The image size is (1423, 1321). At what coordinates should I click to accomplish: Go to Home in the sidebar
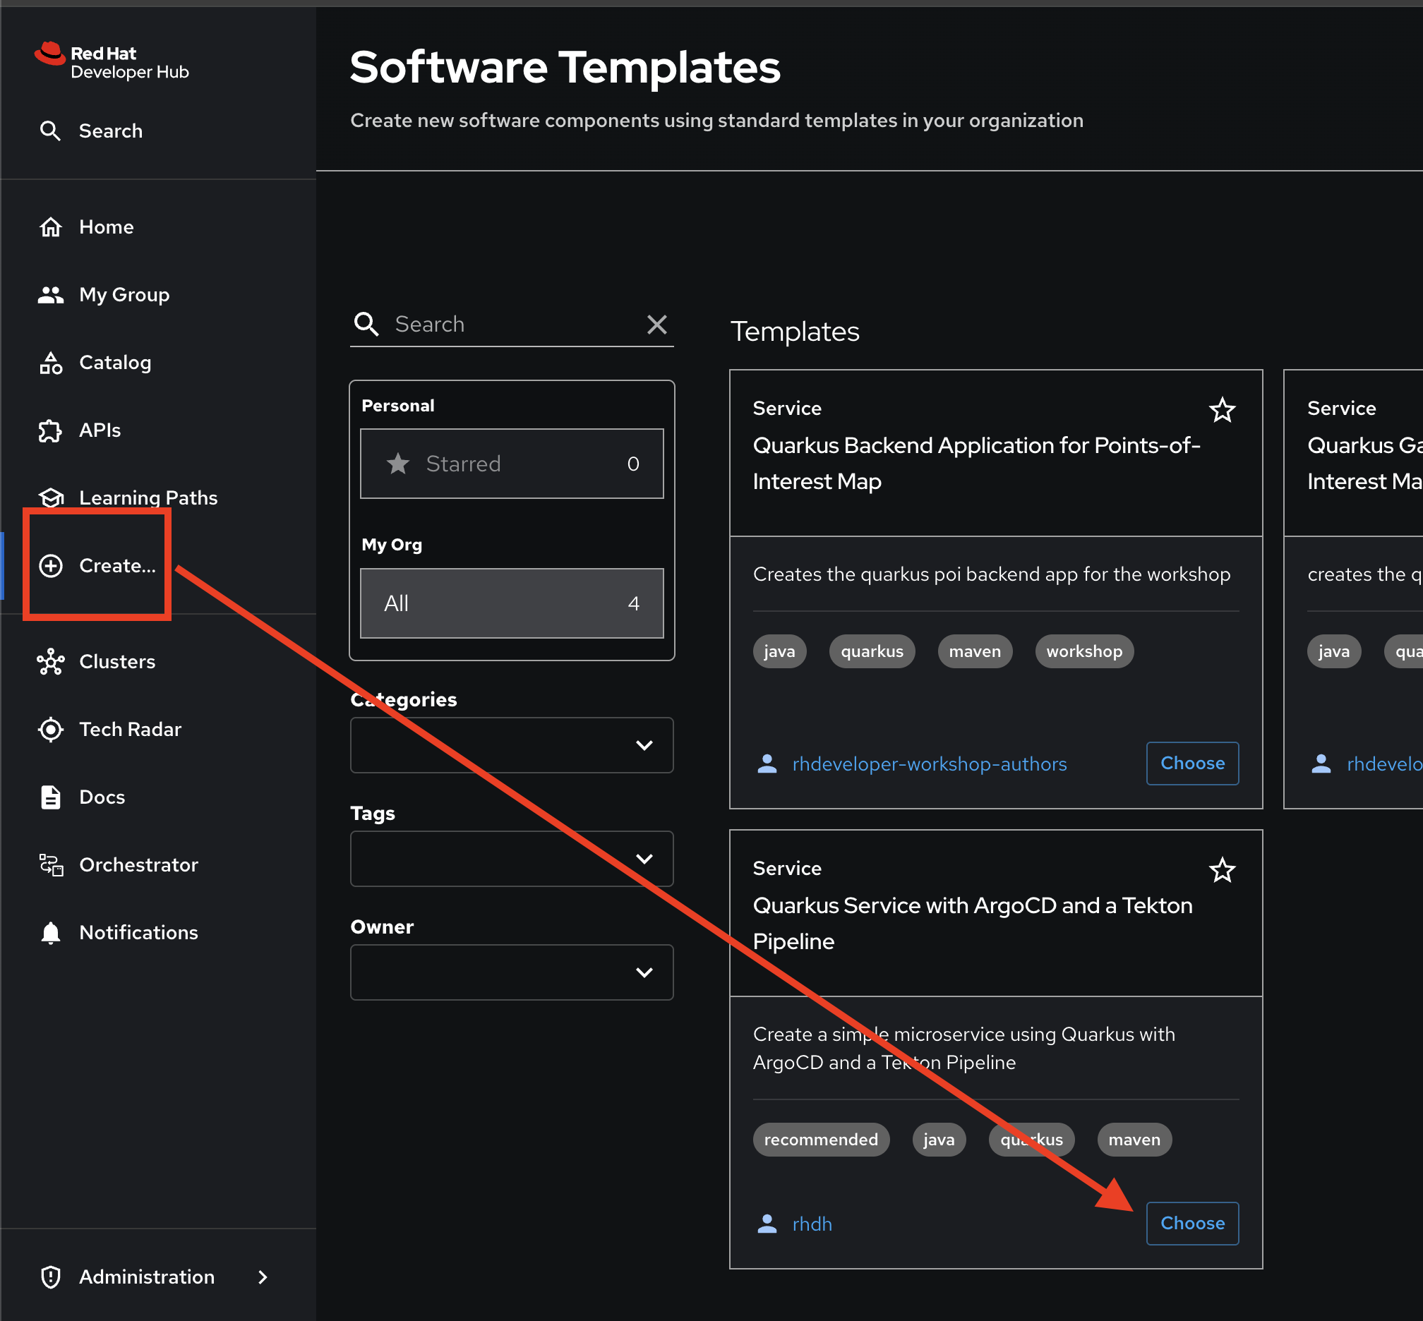pyautogui.click(x=106, y=227)
